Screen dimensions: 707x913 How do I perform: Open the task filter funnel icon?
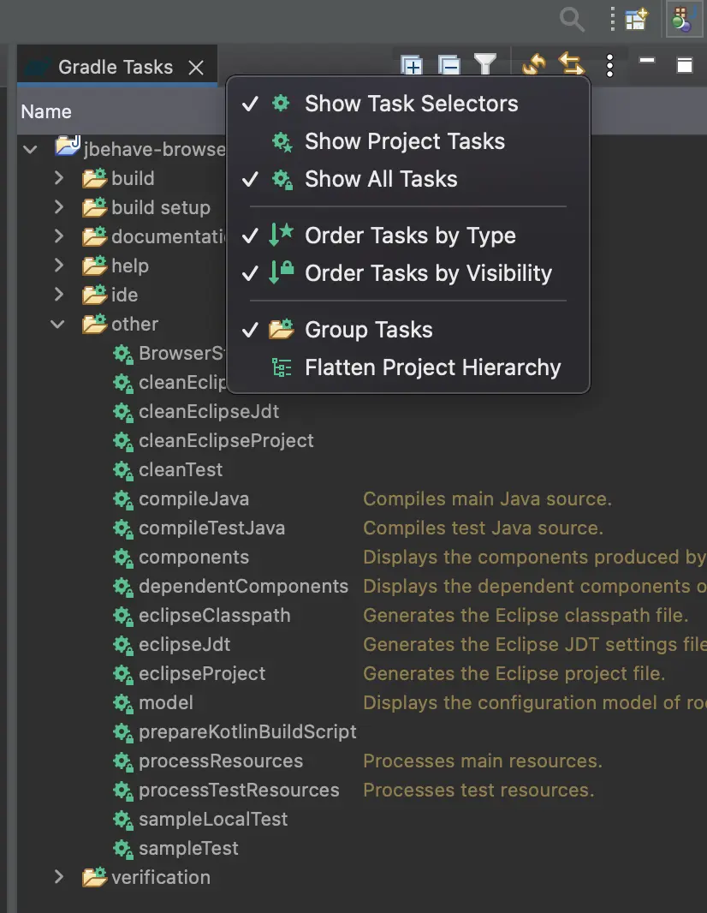485,65
